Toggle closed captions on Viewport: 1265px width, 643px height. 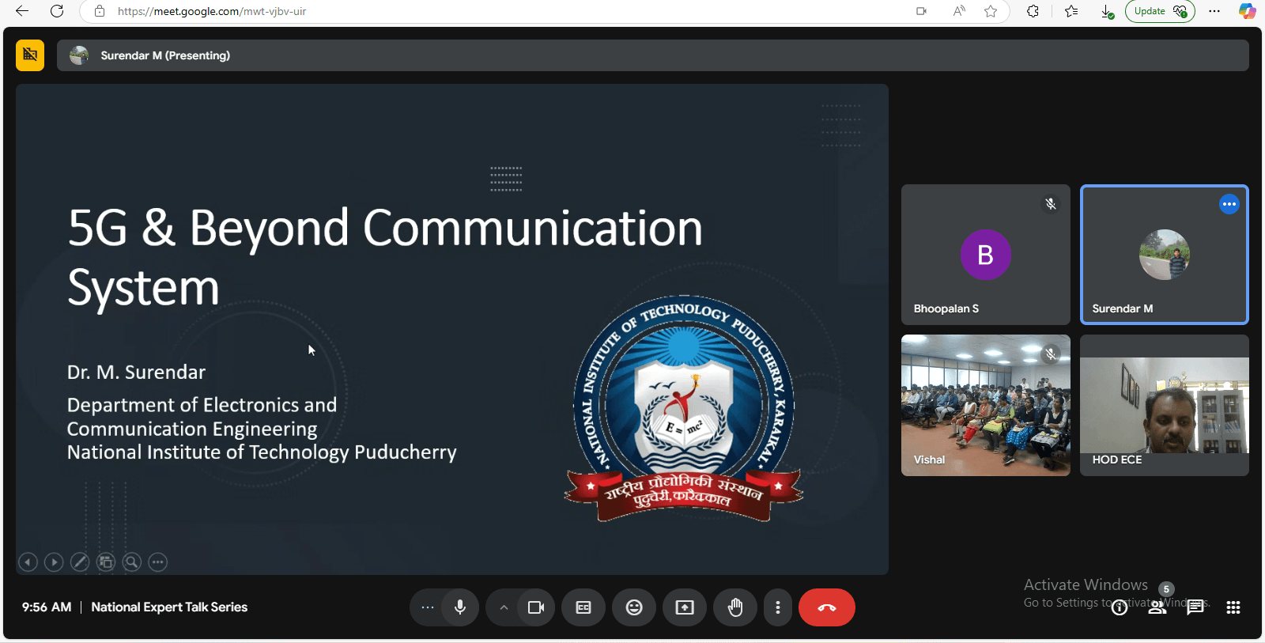[x=583, y=607]
